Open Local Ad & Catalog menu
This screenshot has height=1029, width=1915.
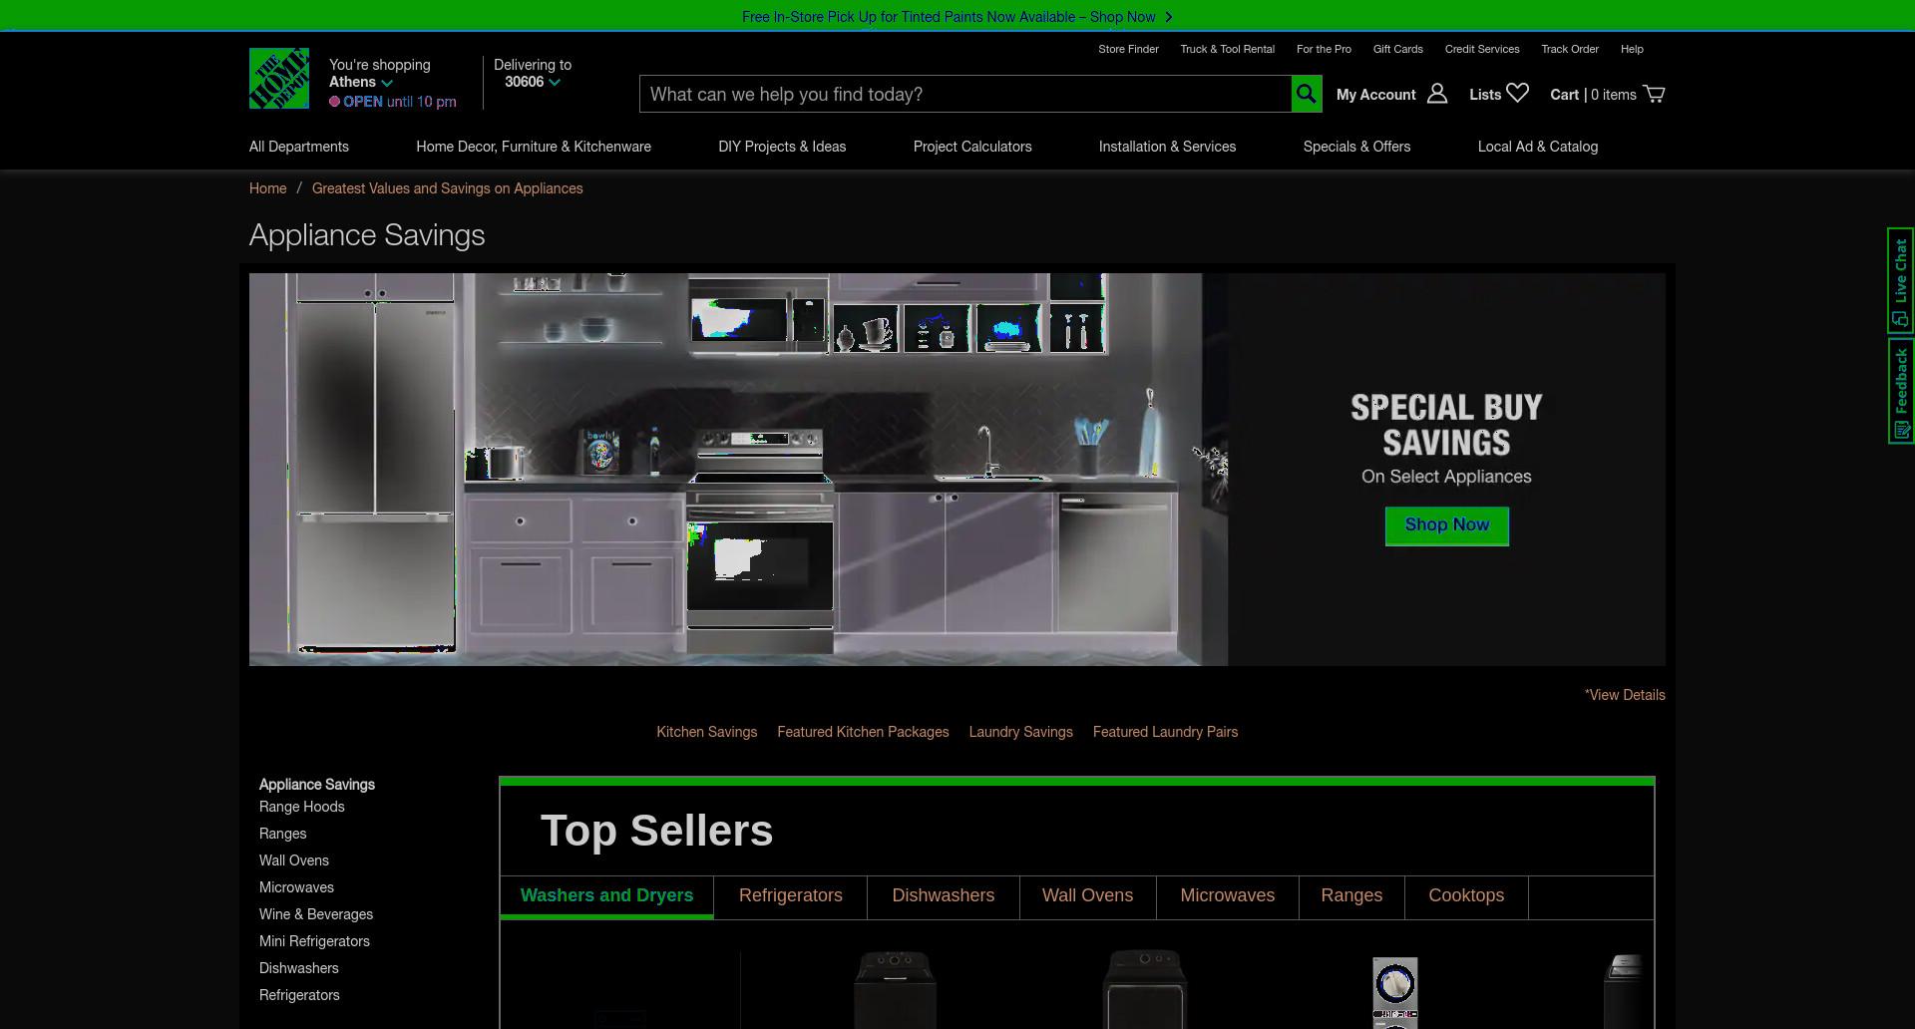coord(1538,147)
